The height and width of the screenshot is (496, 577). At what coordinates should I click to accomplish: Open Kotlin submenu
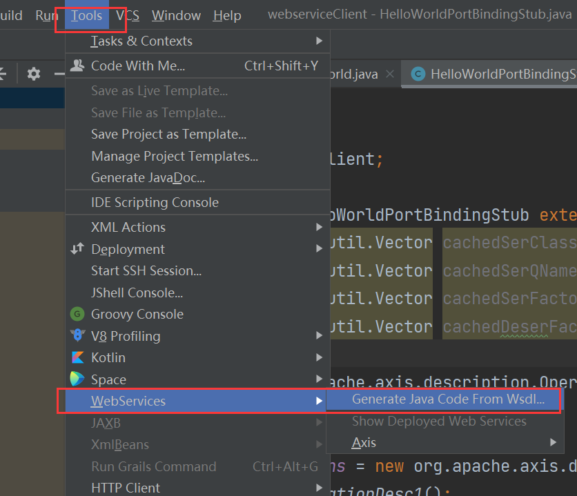197,358
